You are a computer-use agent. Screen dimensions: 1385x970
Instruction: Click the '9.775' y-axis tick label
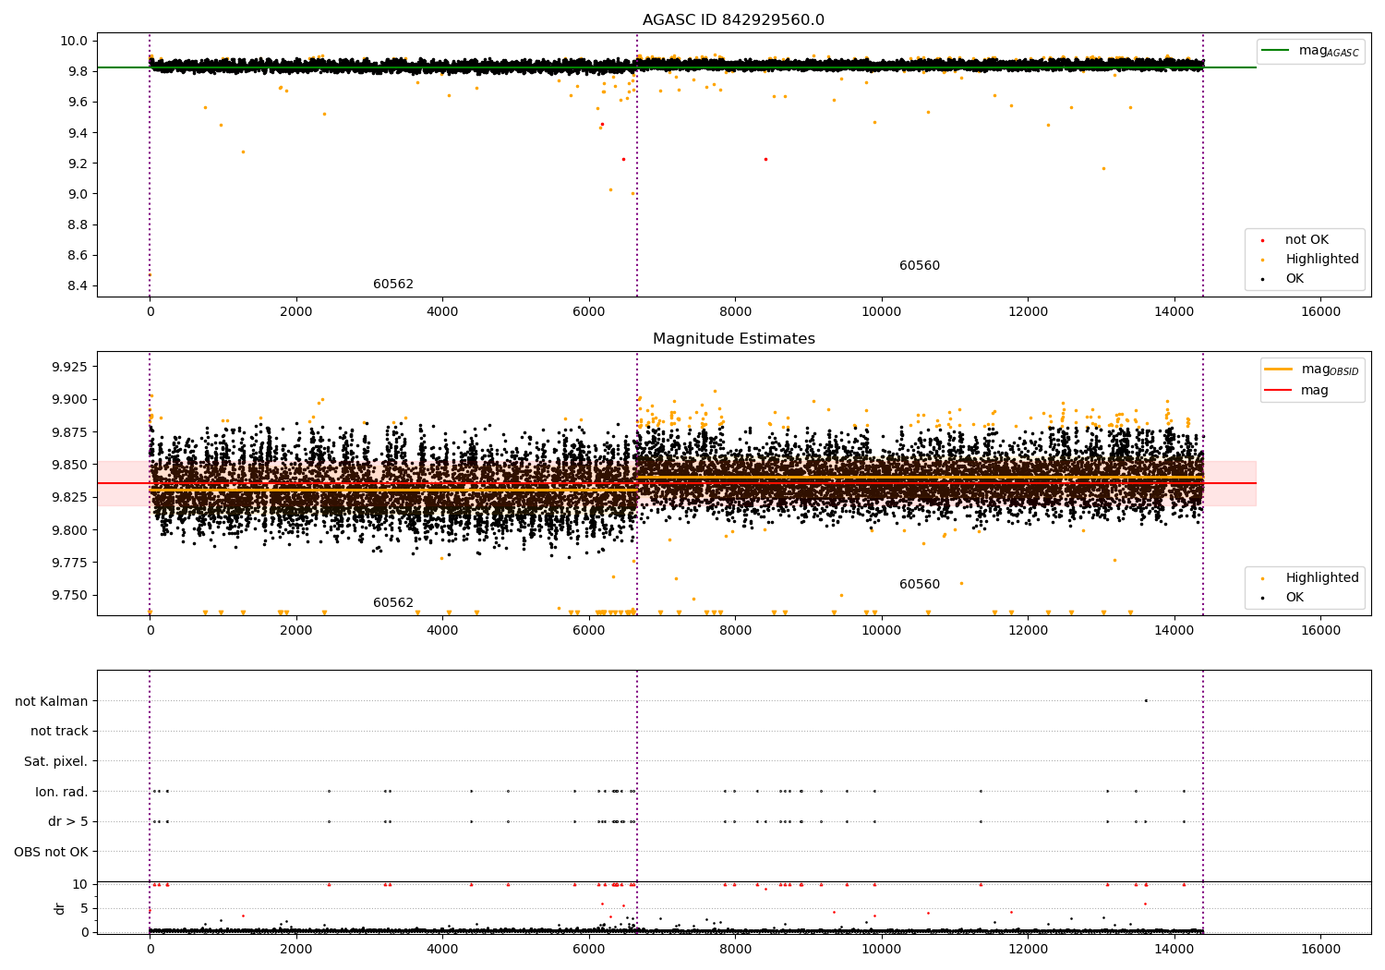pyautogui.click(x=70, y=563)
